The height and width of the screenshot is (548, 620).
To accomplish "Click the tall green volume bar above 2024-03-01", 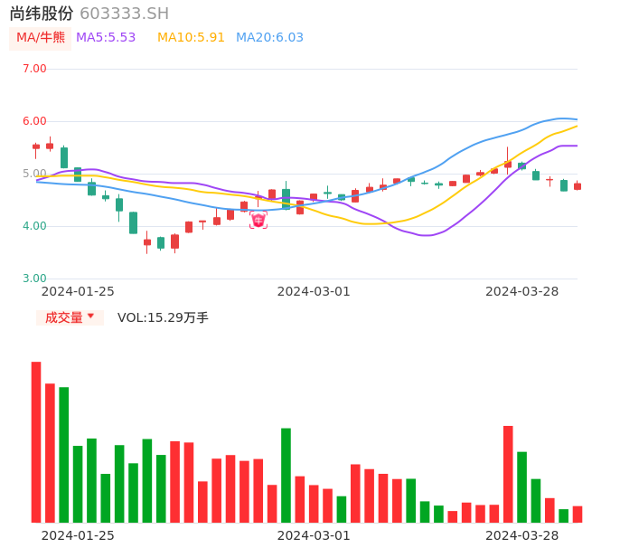I will pos(286,475).
